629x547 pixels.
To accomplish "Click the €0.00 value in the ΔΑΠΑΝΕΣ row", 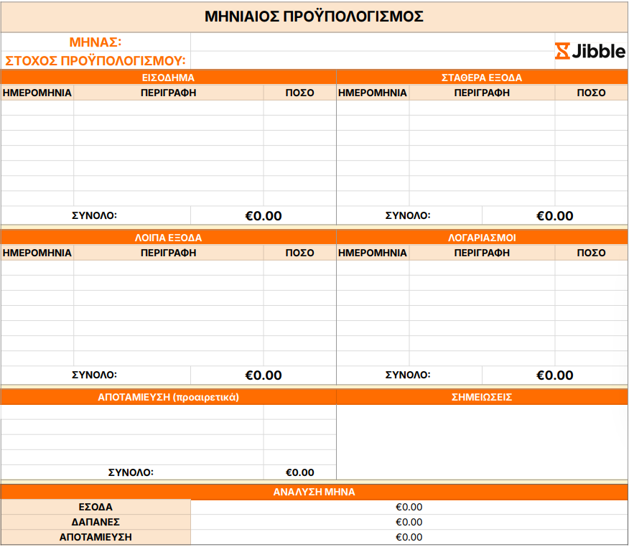I will pos(409,523).
